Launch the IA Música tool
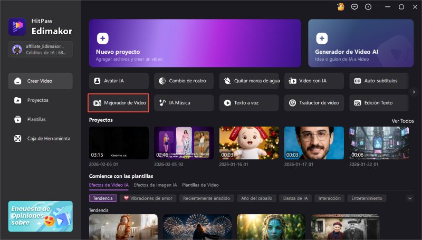The image size is (422, 240). 184,102
